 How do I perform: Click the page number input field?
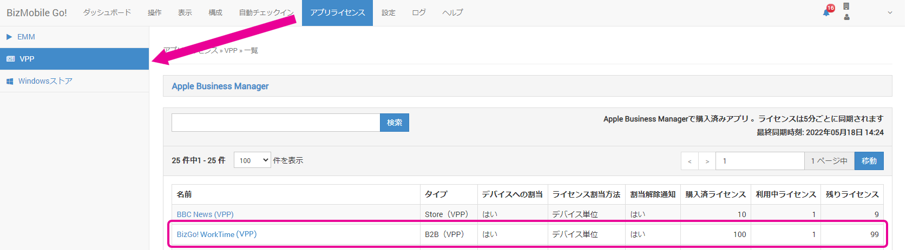pos(759,161)
